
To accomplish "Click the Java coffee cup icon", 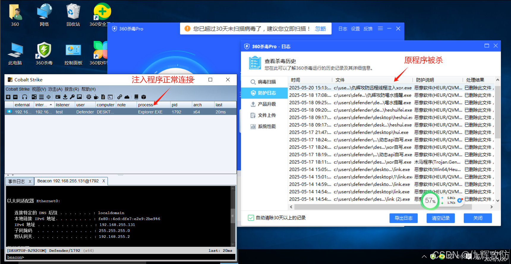I will tap(96, 97).
